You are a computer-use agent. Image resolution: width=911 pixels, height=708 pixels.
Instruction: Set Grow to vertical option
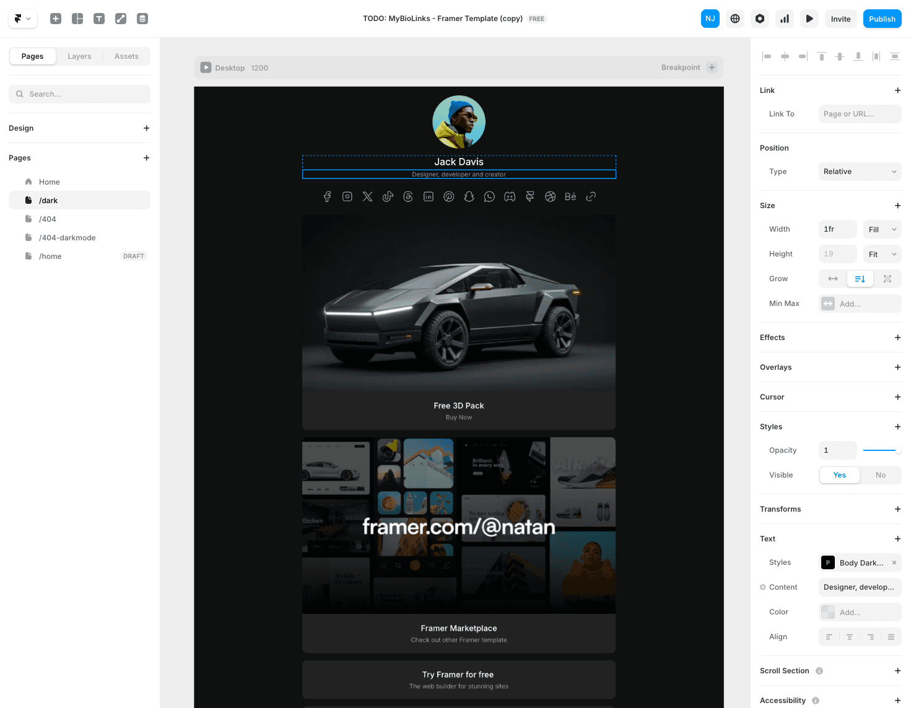[x=860, y=279]
